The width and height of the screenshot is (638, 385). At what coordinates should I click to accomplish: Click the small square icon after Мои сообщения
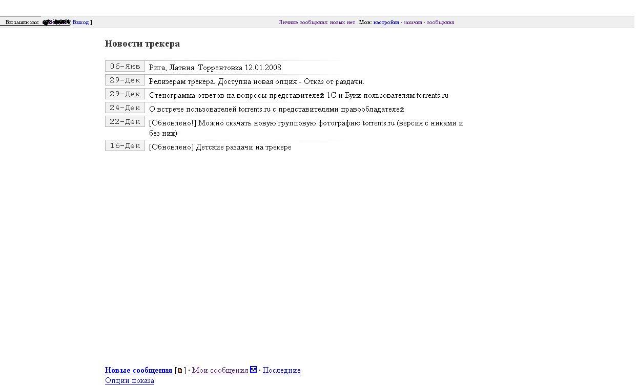[253, 370]
